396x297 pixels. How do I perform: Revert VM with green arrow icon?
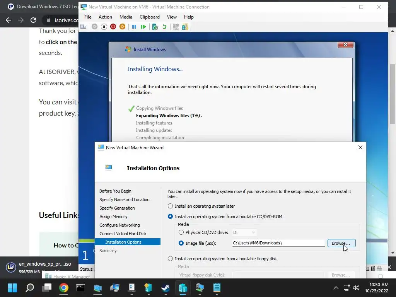coord(164,27)
